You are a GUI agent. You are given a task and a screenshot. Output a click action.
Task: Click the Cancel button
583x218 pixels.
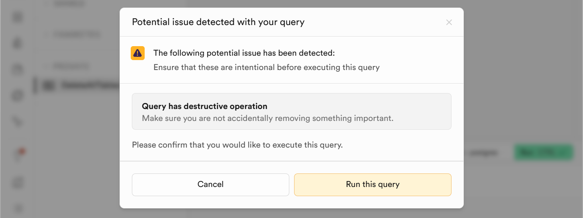click(210, 185)
